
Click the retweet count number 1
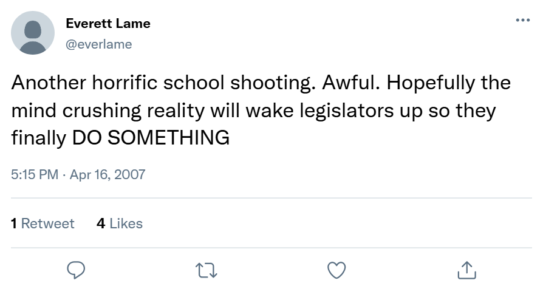(x=14, y=223)
